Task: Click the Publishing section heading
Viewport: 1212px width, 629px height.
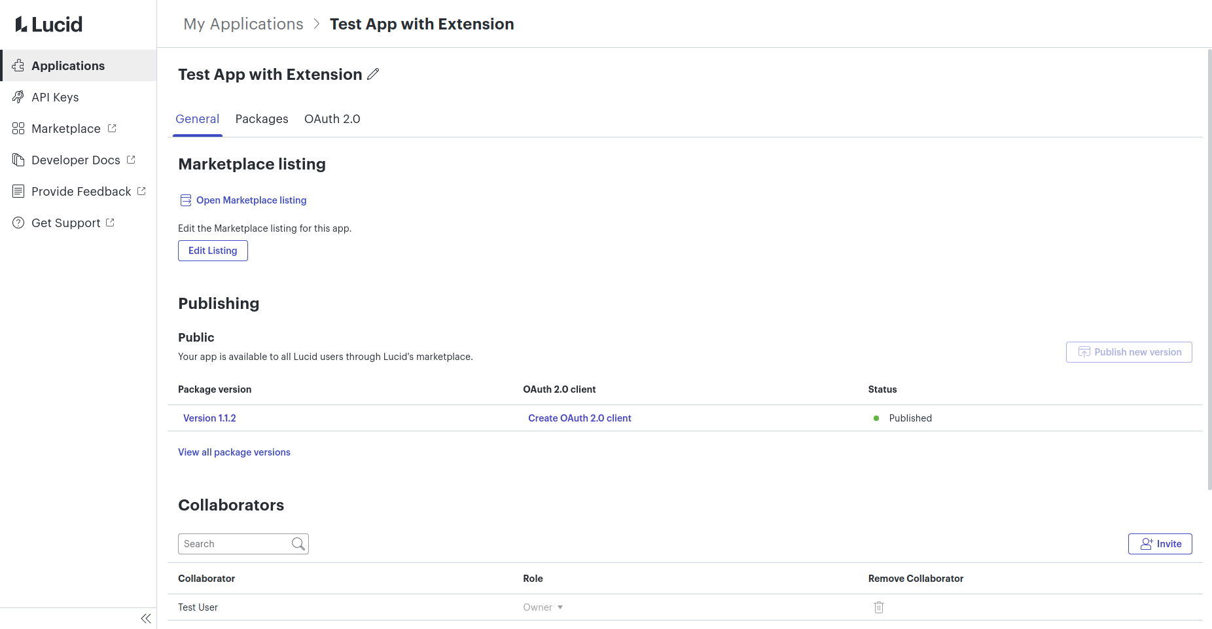Action: pos(219,304)
